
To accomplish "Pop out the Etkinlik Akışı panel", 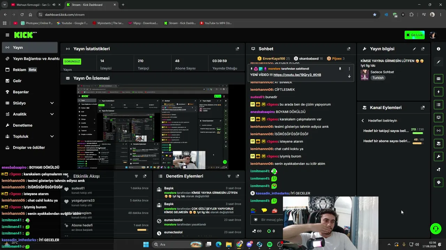I will 145,176.
